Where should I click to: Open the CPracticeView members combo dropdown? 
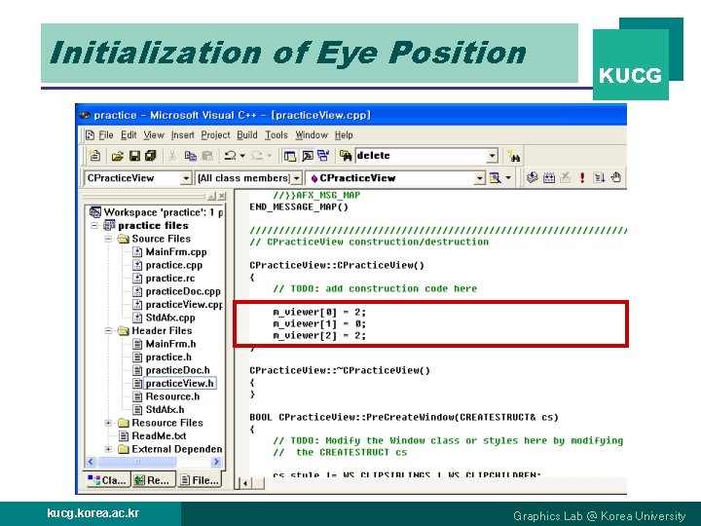click(480, 178)
